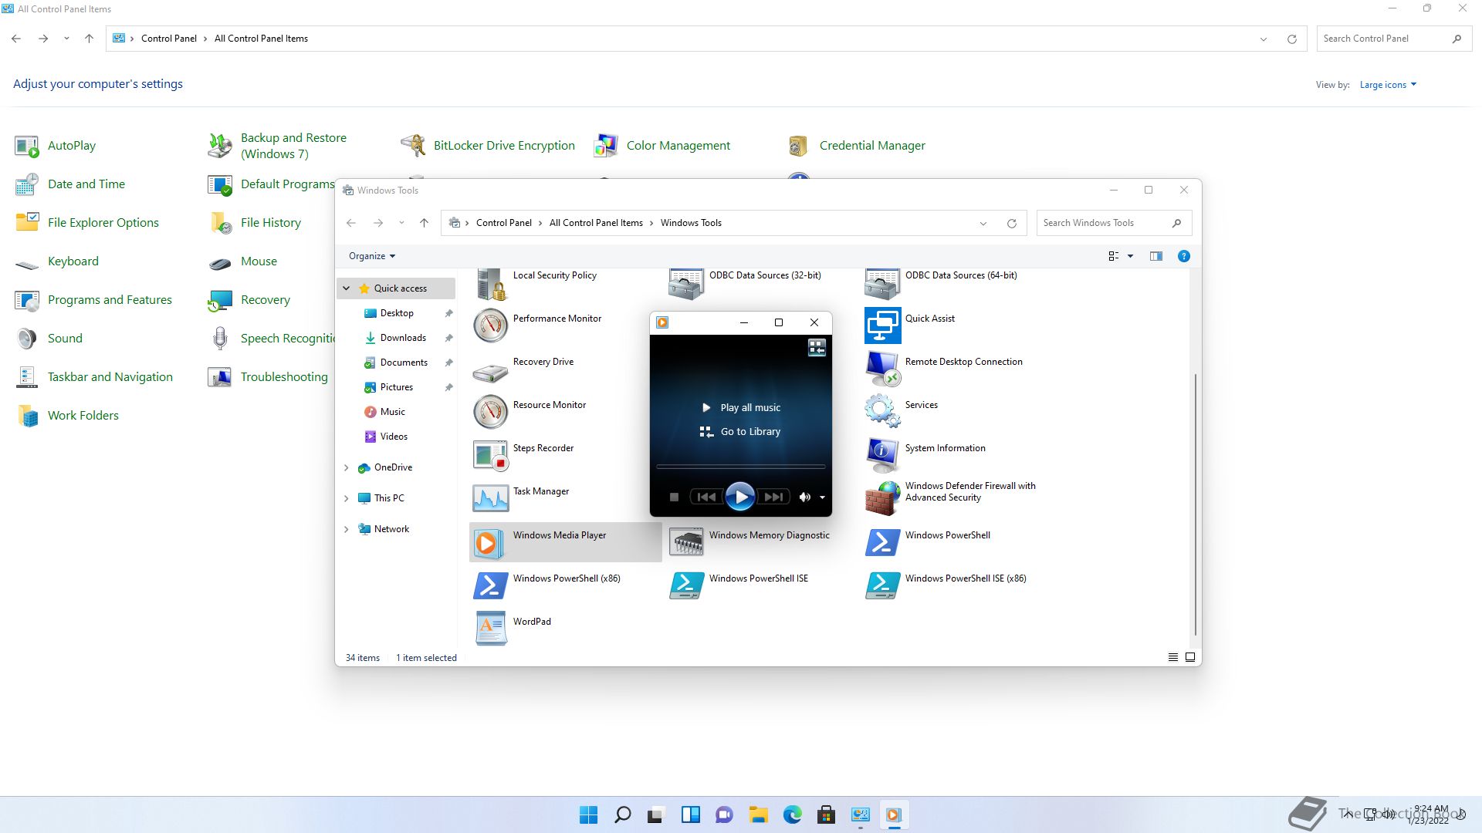The width and height of the screenshot is (1482, 833).
Task: Select Windows Media Player icon in Windows Tools
Action: click(x=488, y=542)
